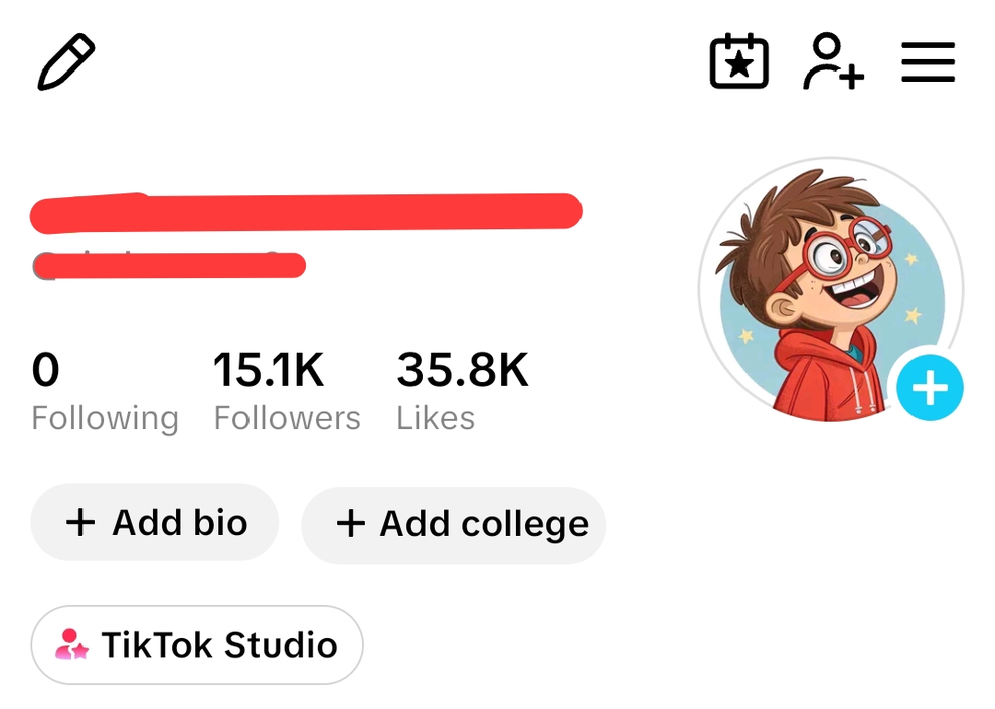Open the cartoon boy profile picture
Screen dimensions: 995x709
coord(831,290)
